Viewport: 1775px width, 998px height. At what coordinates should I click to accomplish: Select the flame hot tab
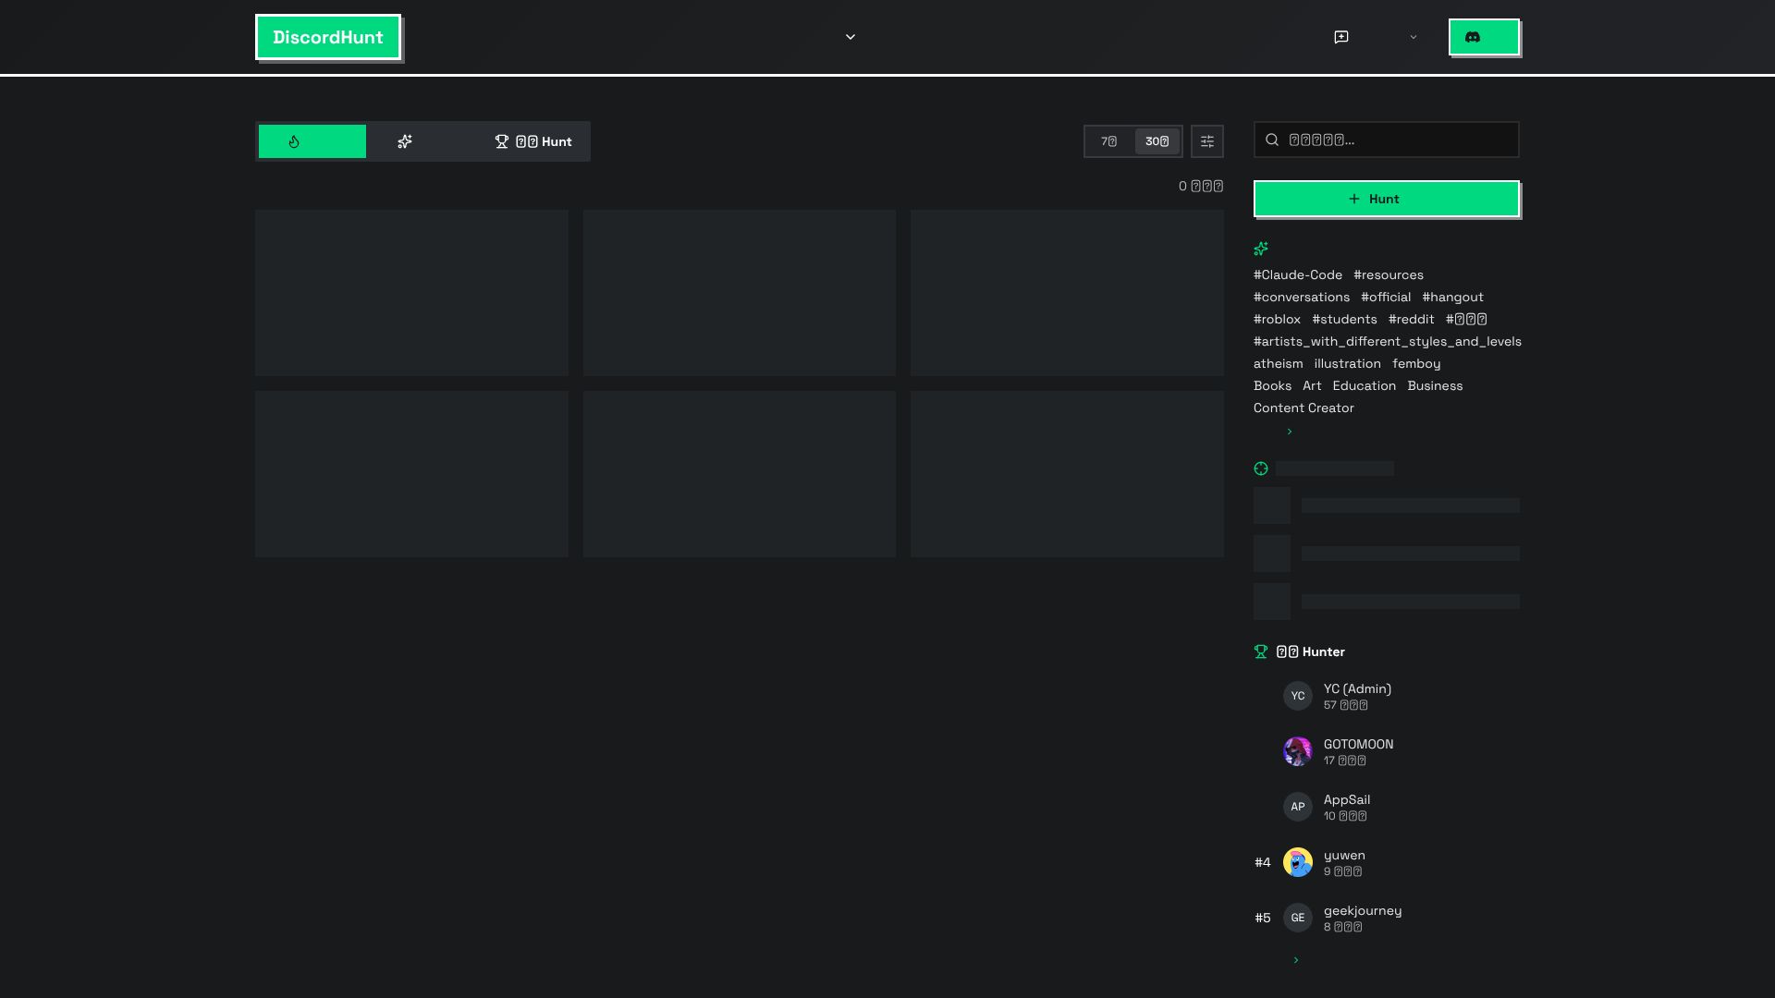(x=312, y=141)
